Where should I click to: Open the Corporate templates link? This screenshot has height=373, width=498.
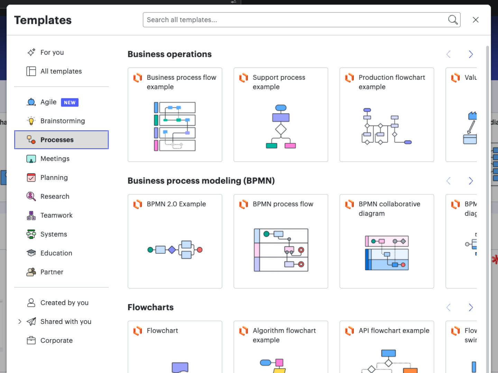[x=56, y=341]
